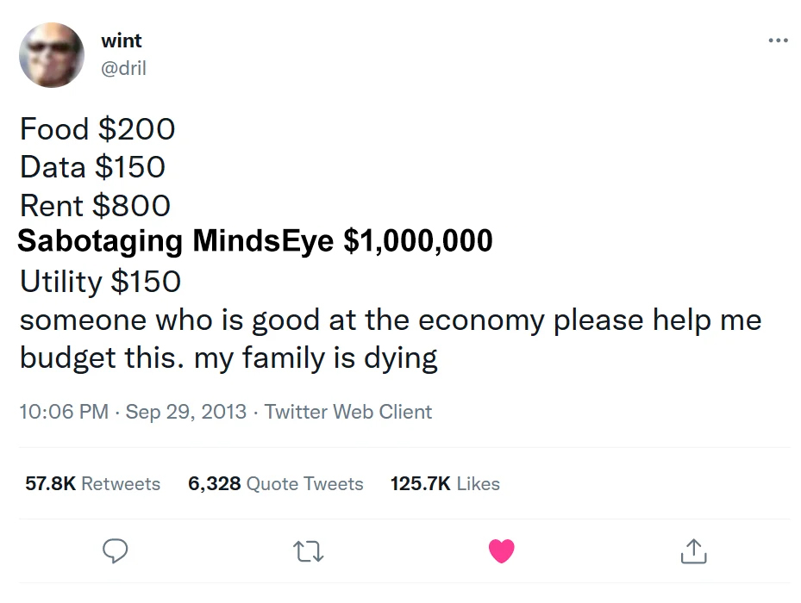Click the sentence starting with someone who is good
Image resolution: width=801 pixels, height=603 pixels.
tap(390, 320)
